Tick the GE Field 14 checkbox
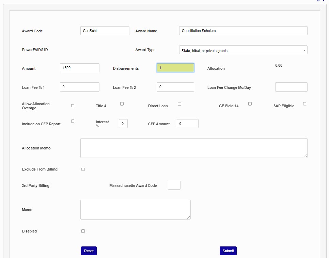329x258 pixels. pyautogui.click(x=250, y=104)
